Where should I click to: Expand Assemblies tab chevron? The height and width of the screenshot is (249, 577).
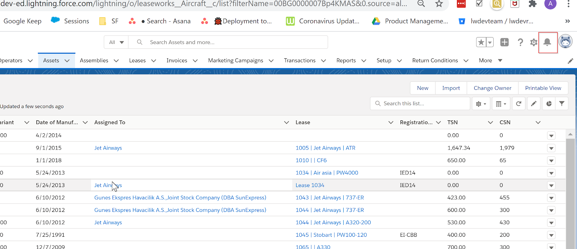point(116,61)
